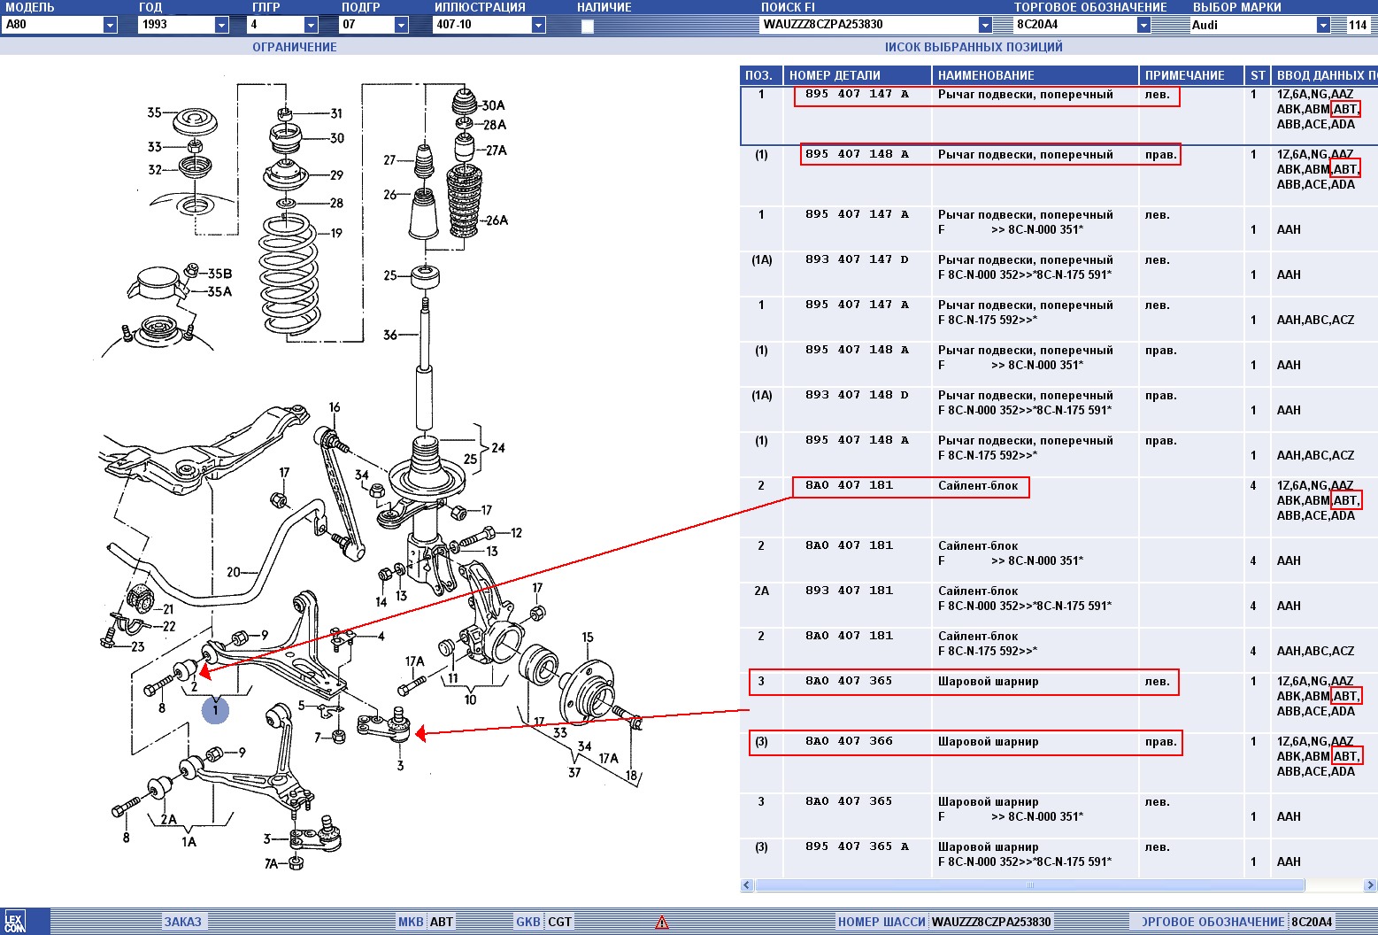Click the left arrow of horizontal scrollbar
Screen dimensions: 1378x935
pos(747,885)
